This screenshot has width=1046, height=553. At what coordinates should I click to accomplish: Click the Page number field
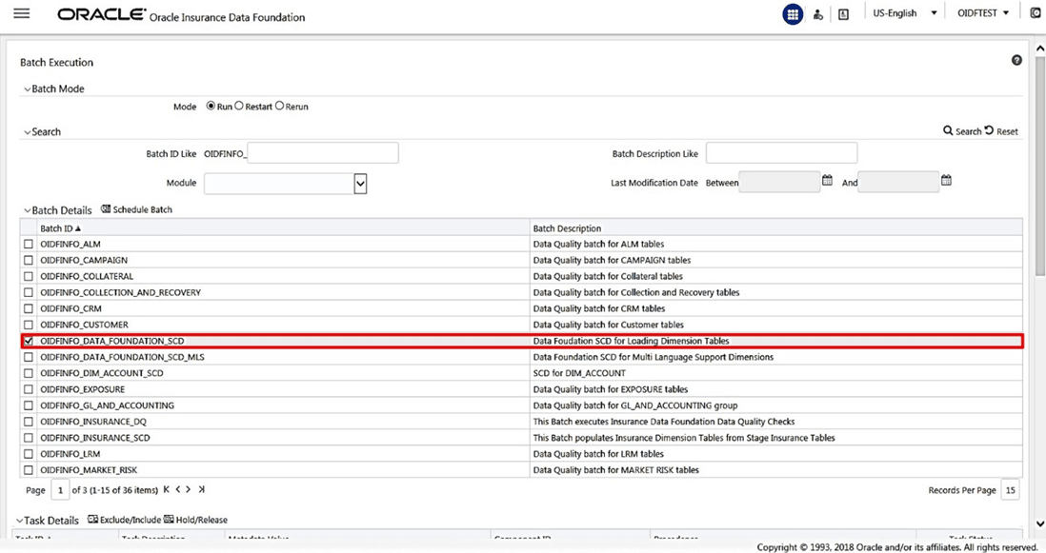point(60,489)
